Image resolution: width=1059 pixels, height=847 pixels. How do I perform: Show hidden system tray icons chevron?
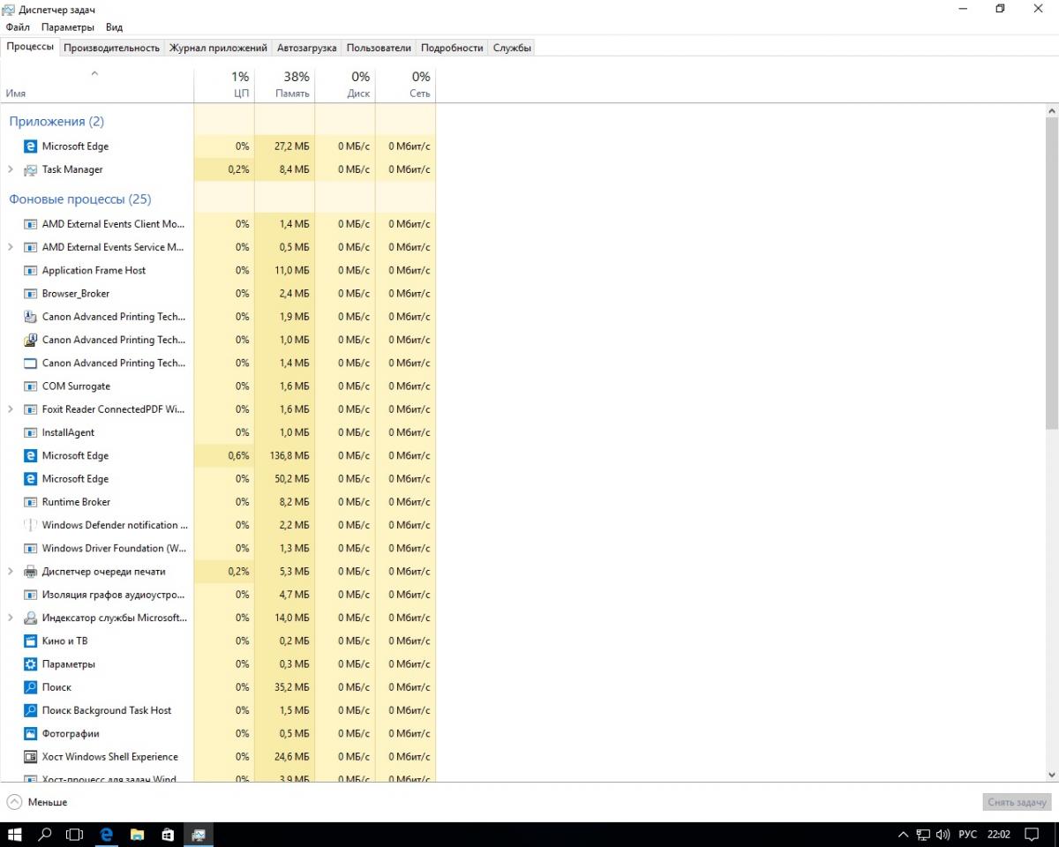[903, 834]
